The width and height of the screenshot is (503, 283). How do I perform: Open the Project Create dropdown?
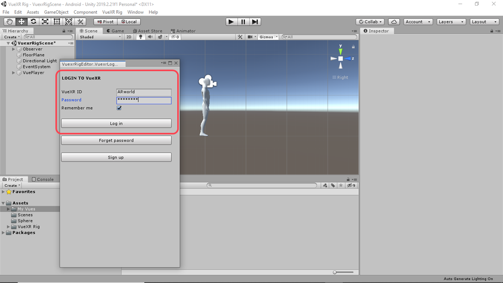point(12,186)
